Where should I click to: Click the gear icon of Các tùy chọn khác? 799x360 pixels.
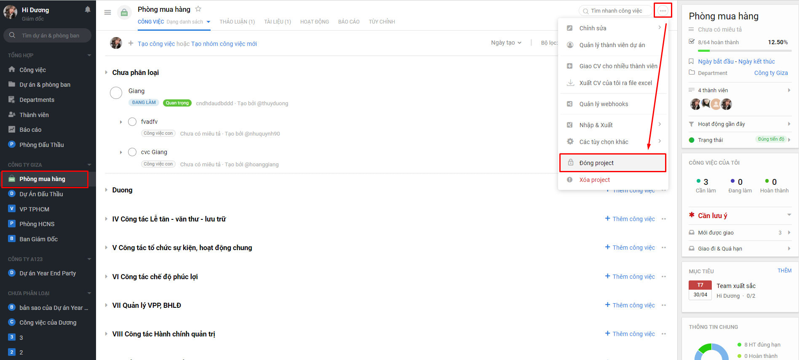pos(570,141)
